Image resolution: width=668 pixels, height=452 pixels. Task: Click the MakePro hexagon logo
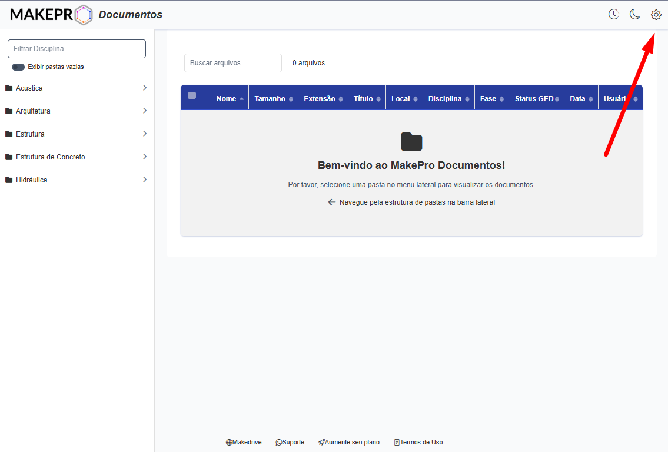pos(84,15)
